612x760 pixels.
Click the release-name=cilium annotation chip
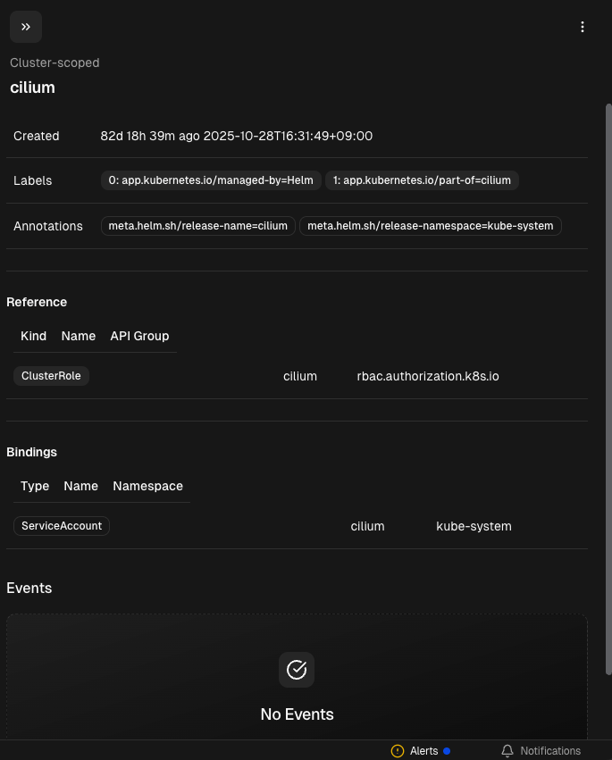(x=198, y=226)
